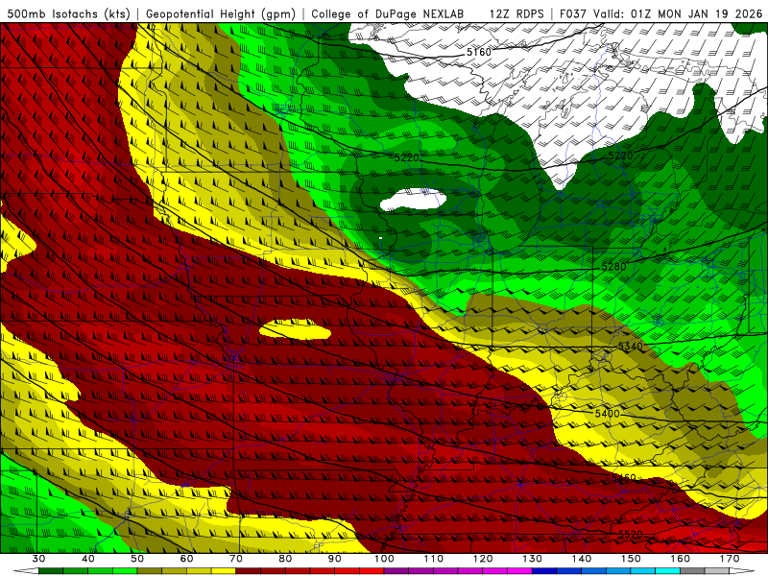Click the olive swatch after 50 on color bar

coord(150,571)
